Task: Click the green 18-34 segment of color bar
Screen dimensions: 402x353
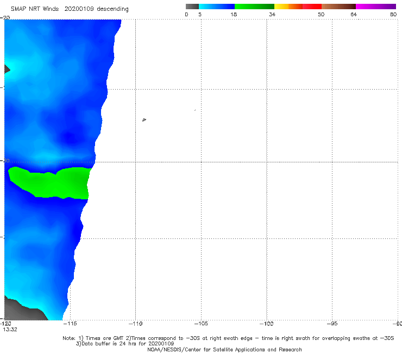Action: (x=254, y=7)
